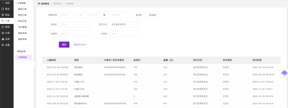
Task: Click the 返回 back arrow at top-left
Action: 3,3
